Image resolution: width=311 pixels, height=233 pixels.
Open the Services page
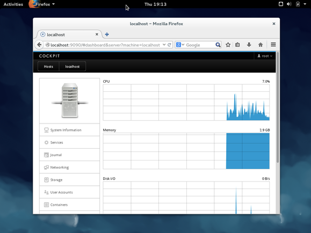tap(69, 142)
